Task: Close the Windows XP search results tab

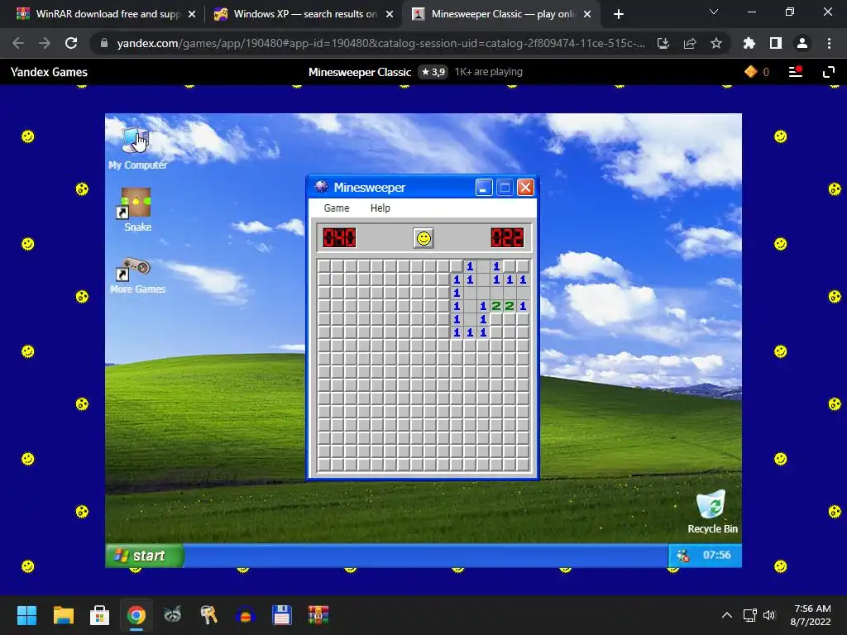Action: tap(390, 15)
